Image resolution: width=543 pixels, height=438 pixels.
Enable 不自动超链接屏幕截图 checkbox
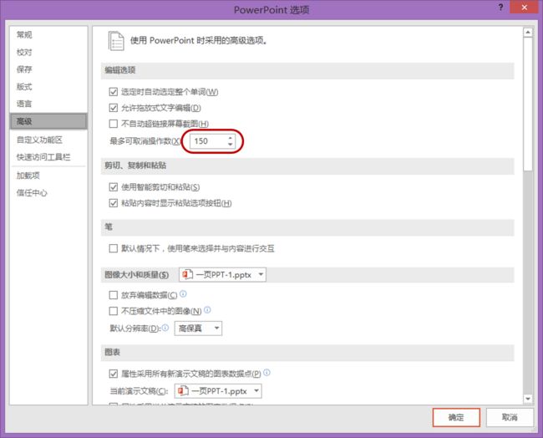[x=114, y=124]
